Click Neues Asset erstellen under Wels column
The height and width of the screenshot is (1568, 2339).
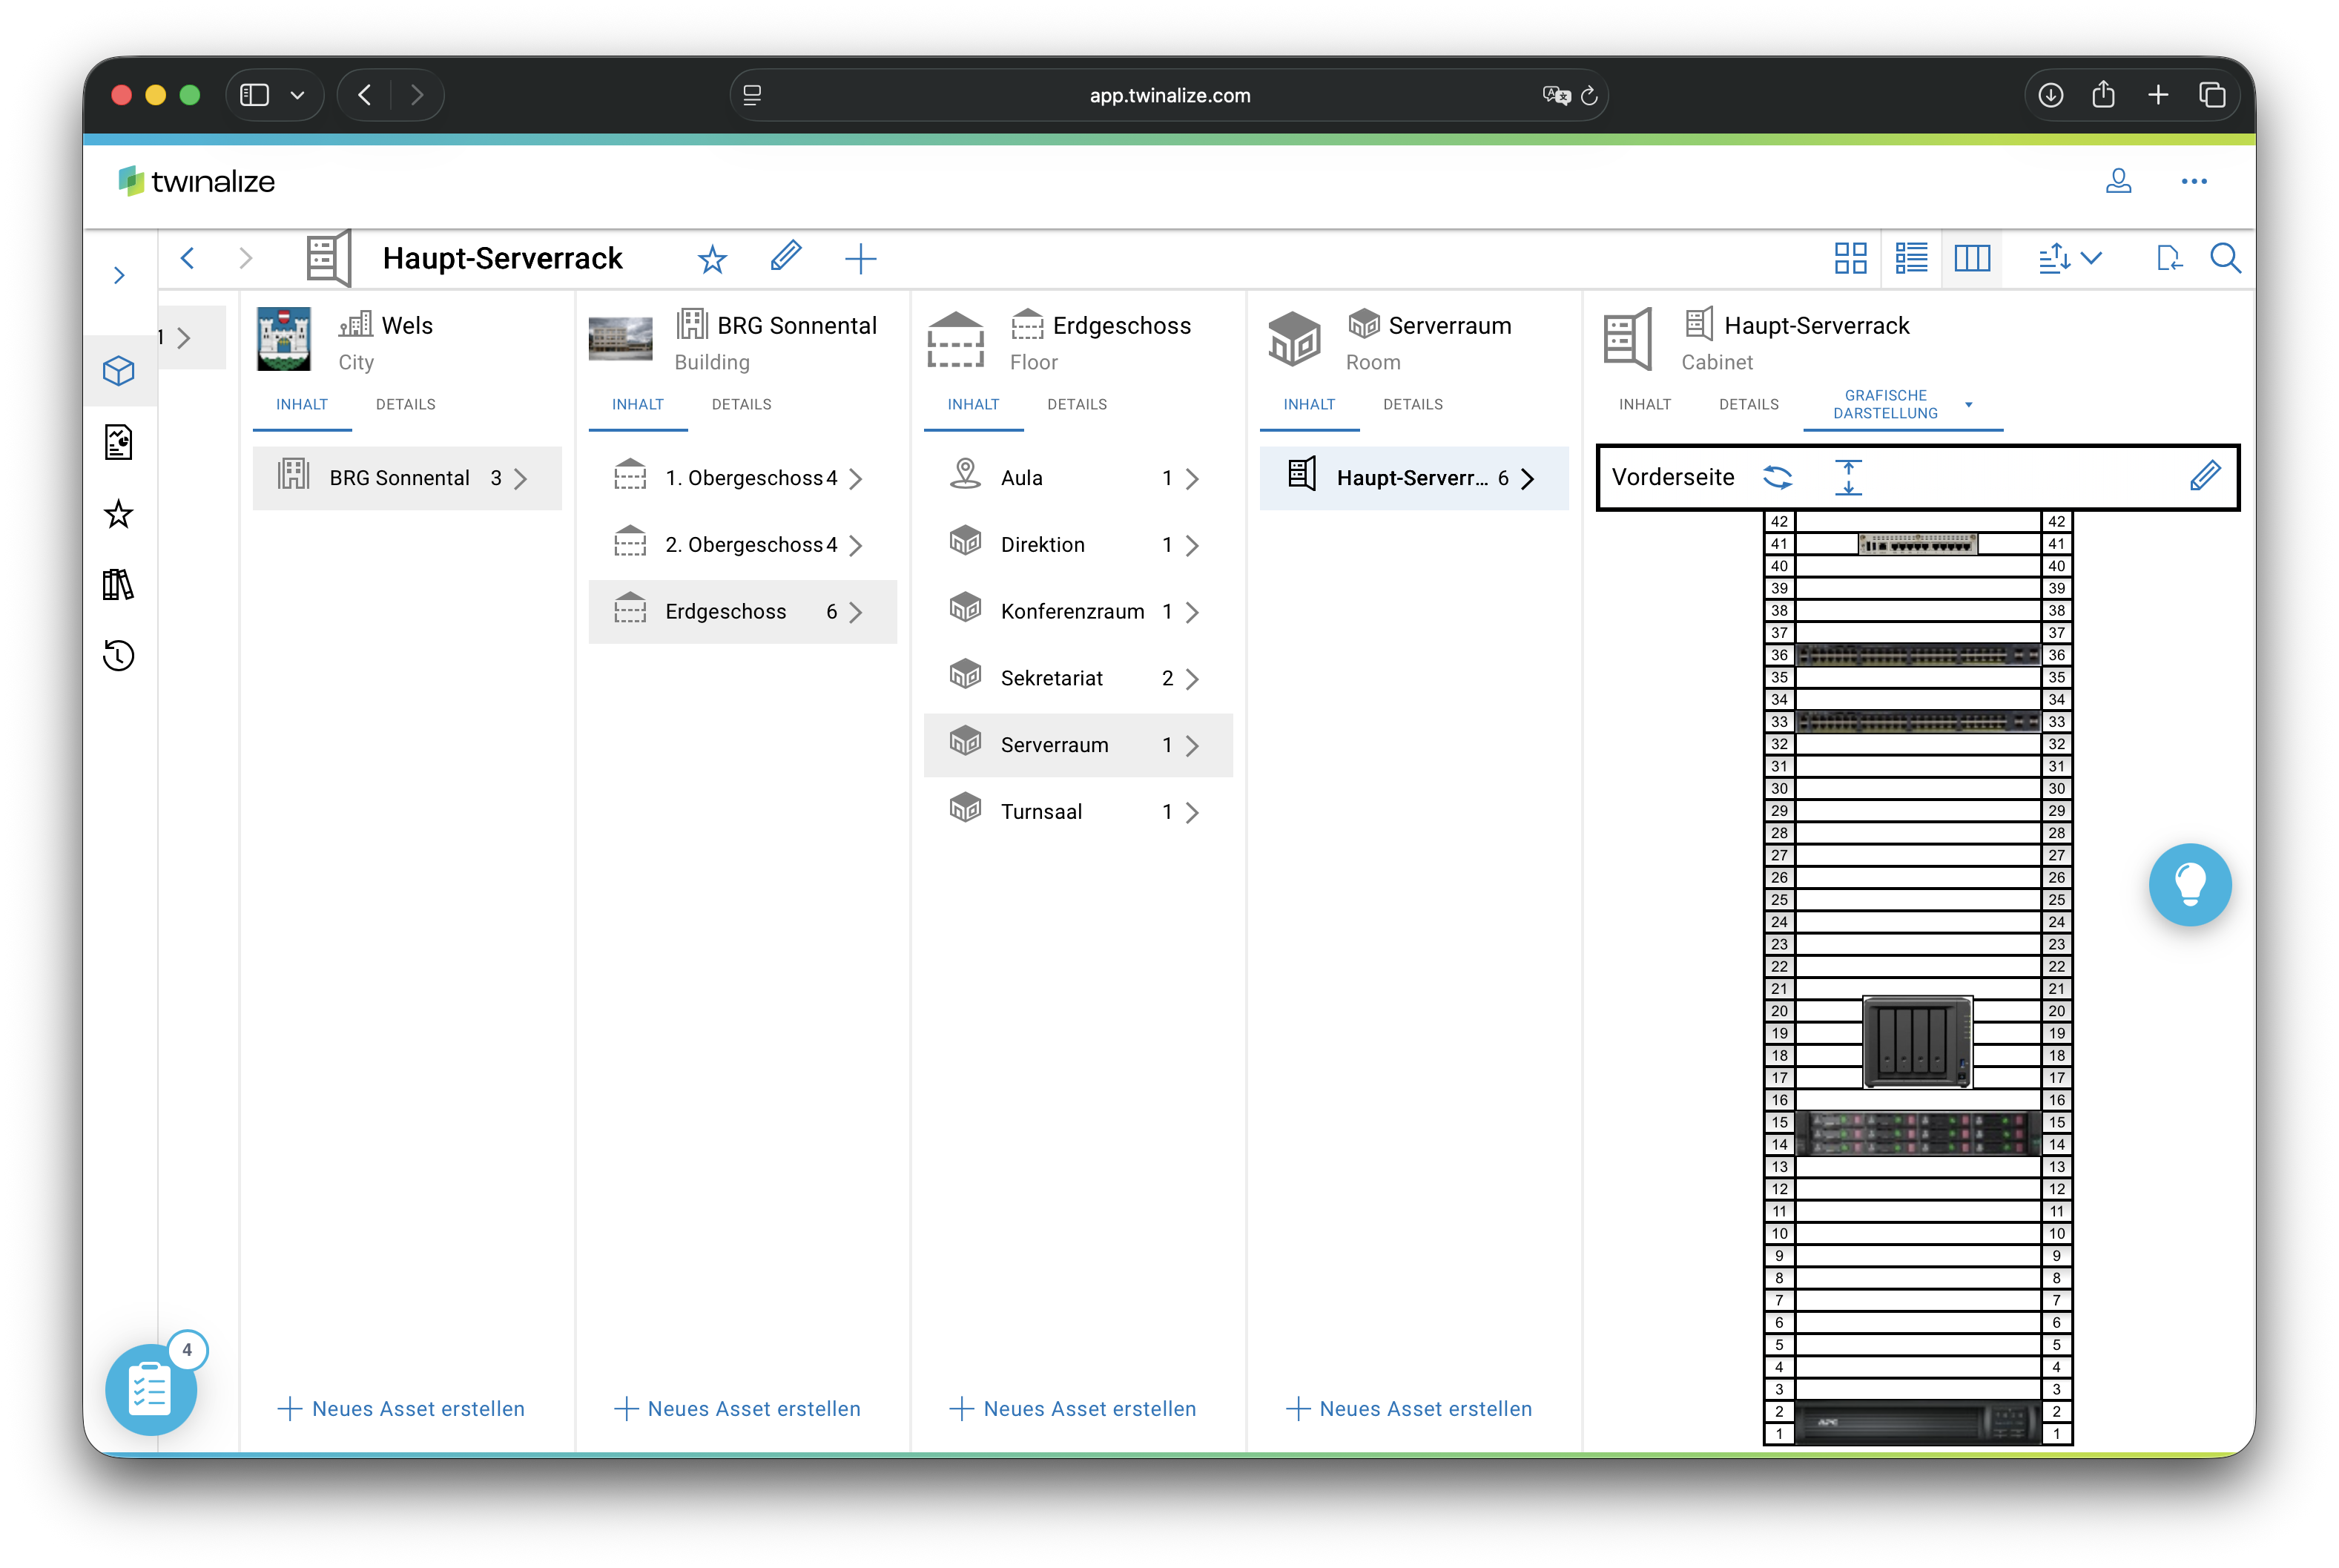[400, 1408]
